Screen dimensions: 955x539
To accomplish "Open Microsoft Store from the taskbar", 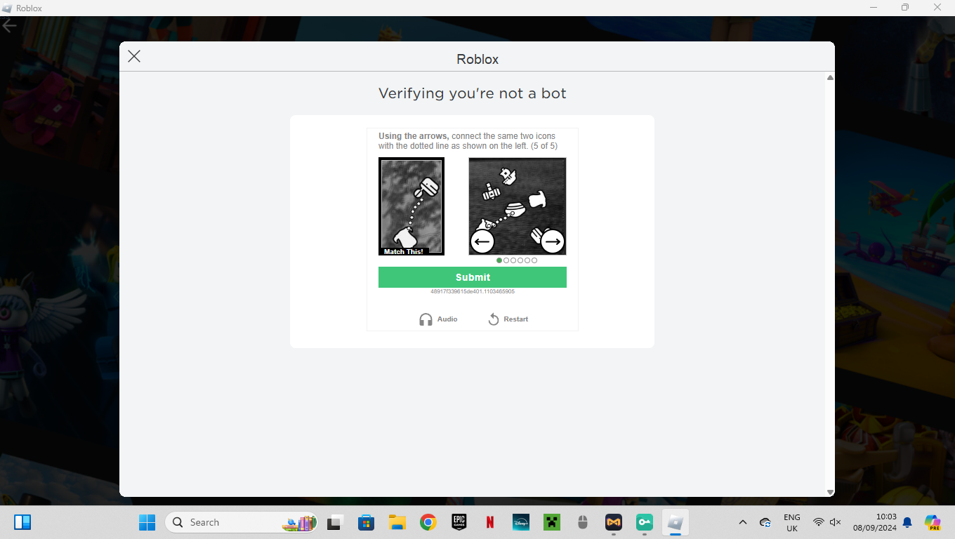I will pyautogui.click(x=366, y=522).
